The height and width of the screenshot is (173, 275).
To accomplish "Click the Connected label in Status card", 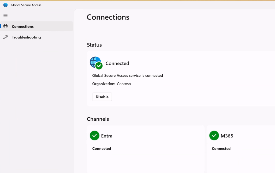I will (x=117, y=63).
